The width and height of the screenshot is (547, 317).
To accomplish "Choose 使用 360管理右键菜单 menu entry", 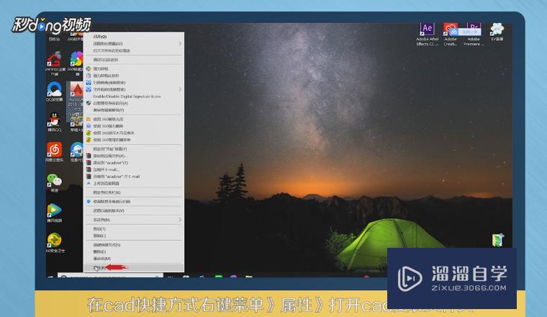I will (134, 140).
